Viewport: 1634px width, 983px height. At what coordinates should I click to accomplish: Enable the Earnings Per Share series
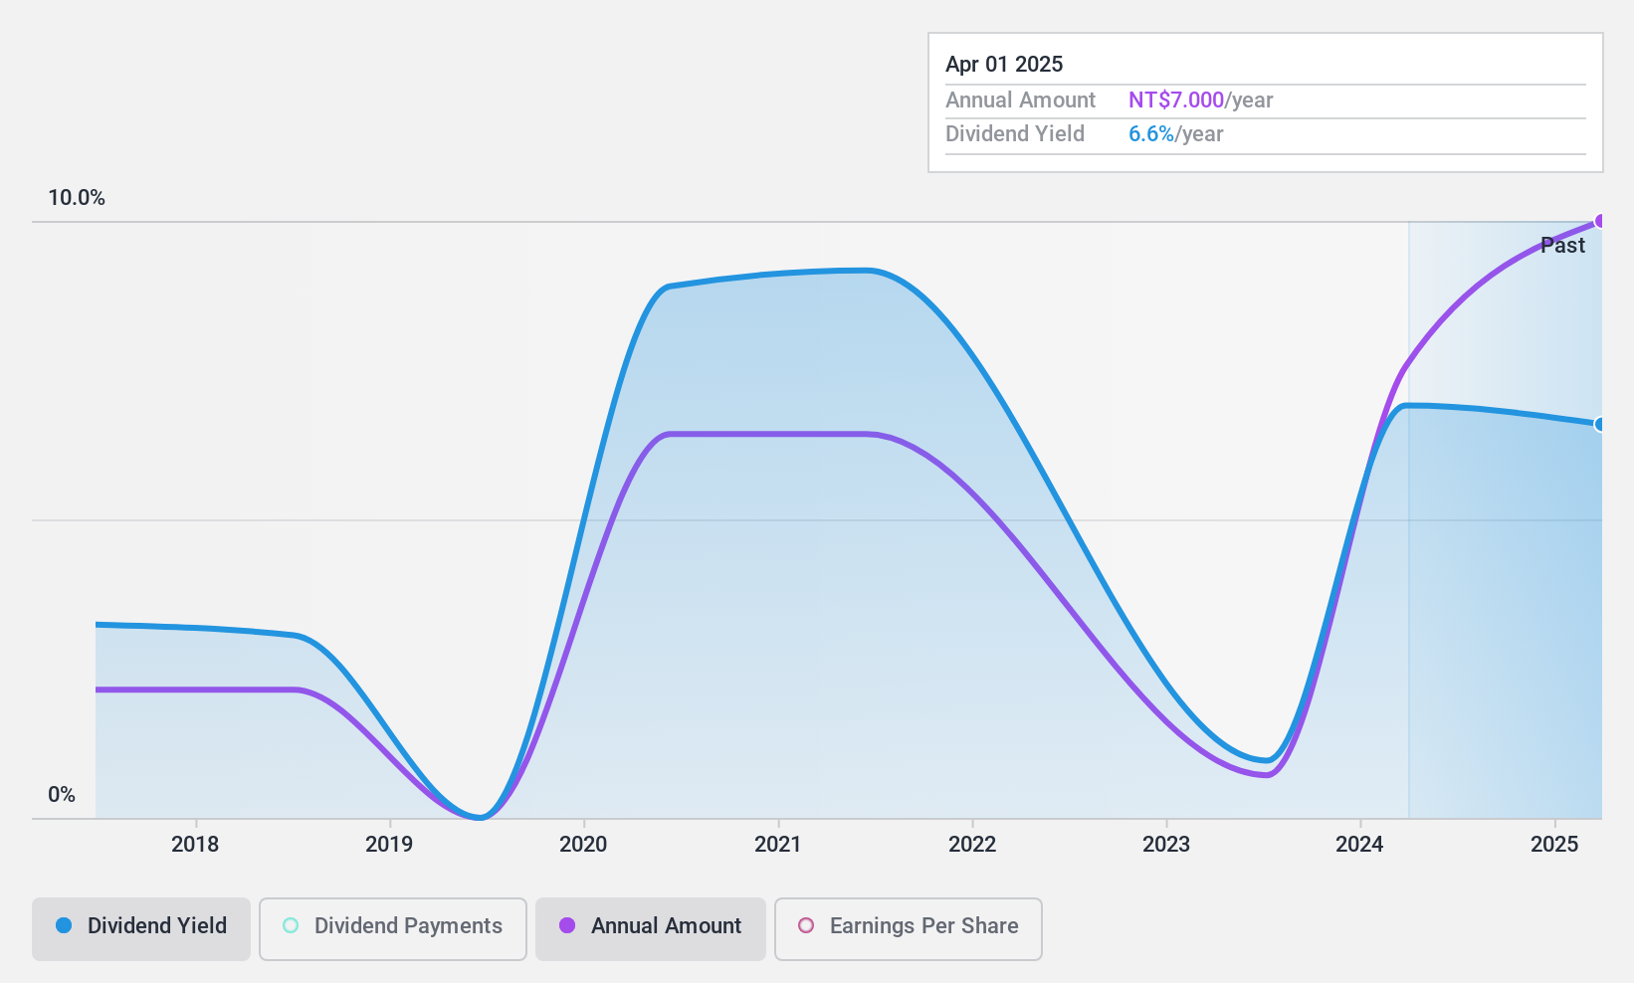[x=909, y=928]
